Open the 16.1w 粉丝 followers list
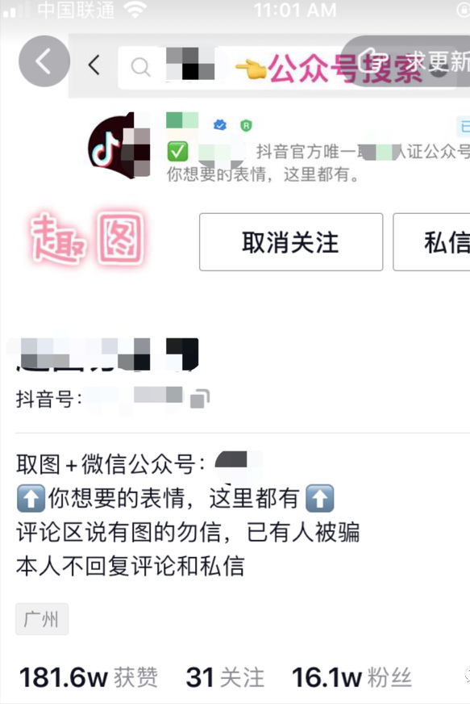Viewport: 470px width, 704px height. click(351, 677)
